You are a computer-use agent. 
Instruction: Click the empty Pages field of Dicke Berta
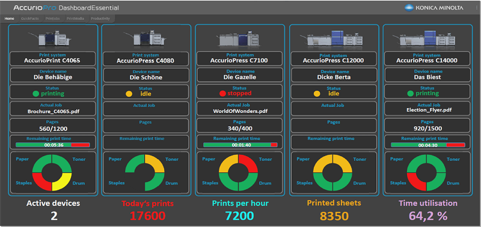pyautogui.click(x=334, y=126)
